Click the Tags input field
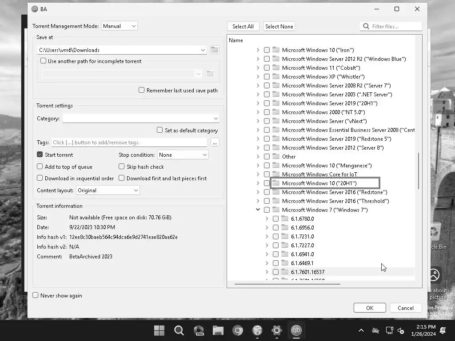The width and height of the screenshot is (455, 341). coord(129,143)
